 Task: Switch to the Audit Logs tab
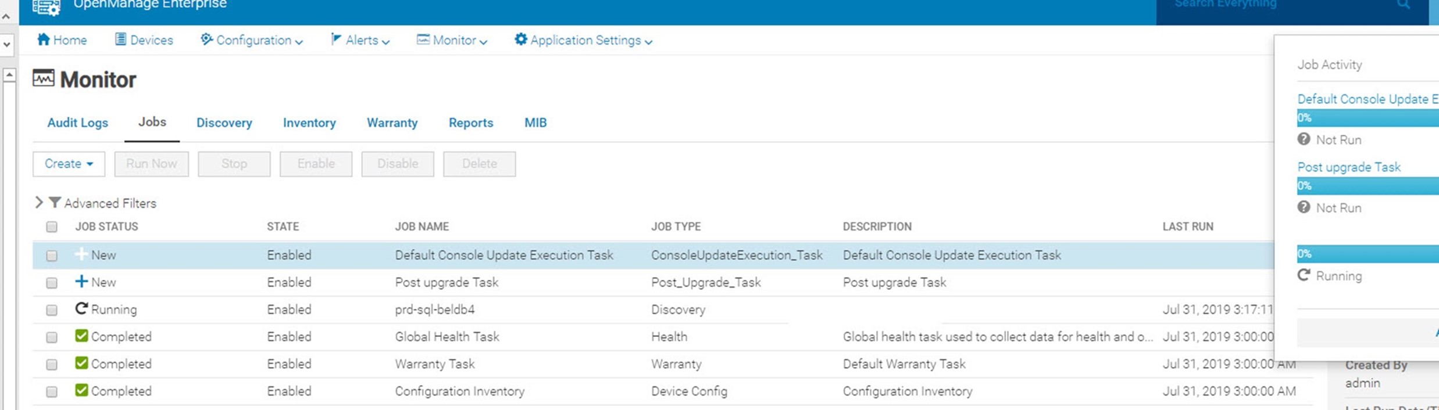tap(78, 123)
